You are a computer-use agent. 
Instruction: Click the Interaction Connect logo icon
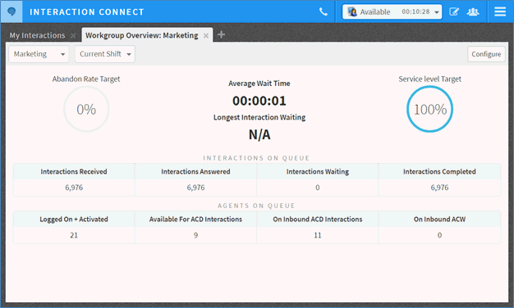tap(11, 11)
